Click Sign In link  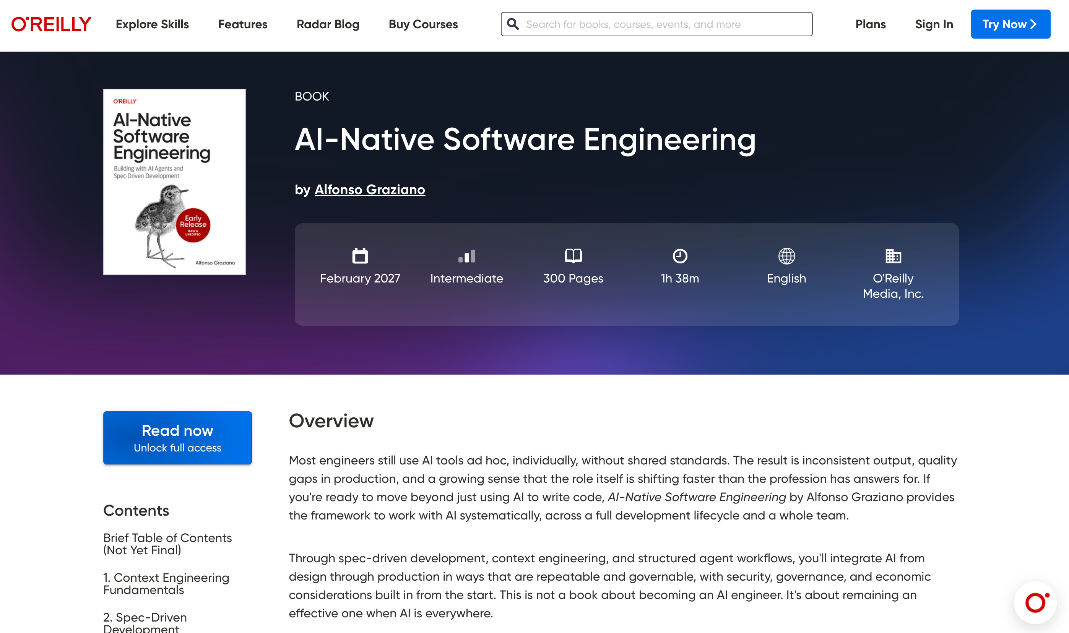(934, 24)
